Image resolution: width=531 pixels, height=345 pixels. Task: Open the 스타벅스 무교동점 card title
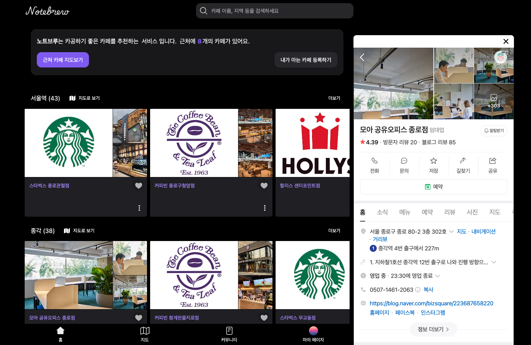tap(298, 318)
